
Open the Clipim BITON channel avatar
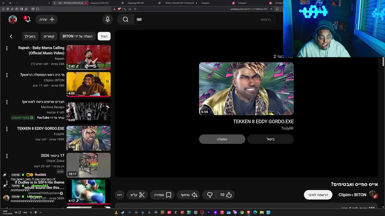point(373,194)
